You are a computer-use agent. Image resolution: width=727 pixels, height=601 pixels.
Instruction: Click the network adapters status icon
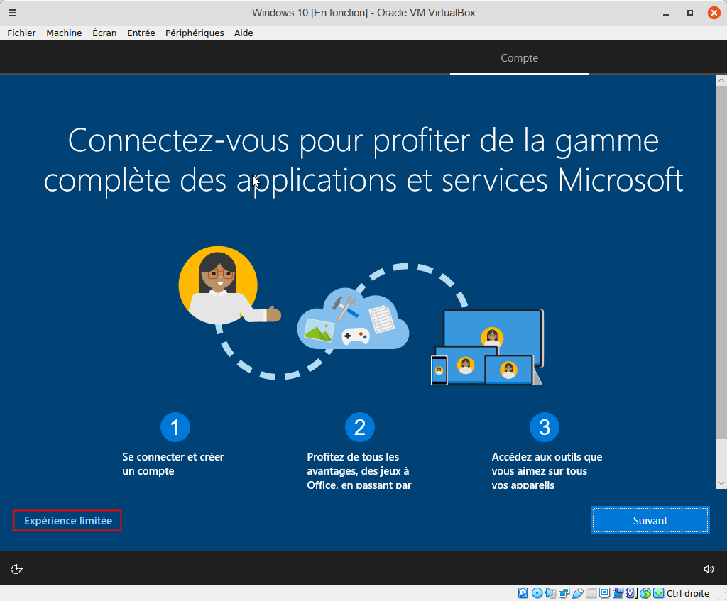coord(564,593)
